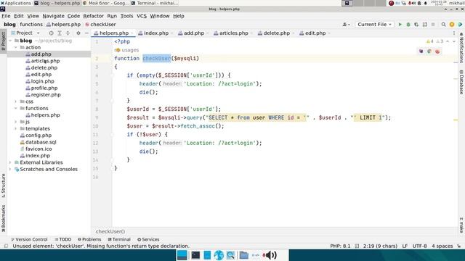Screen dimensions: 465x261
Task: Open the terminal app in the taskbar
Action: (x=195, y=255)
